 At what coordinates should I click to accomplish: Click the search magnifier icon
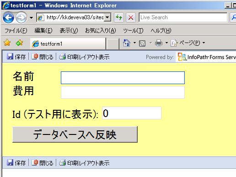point(233,17)
